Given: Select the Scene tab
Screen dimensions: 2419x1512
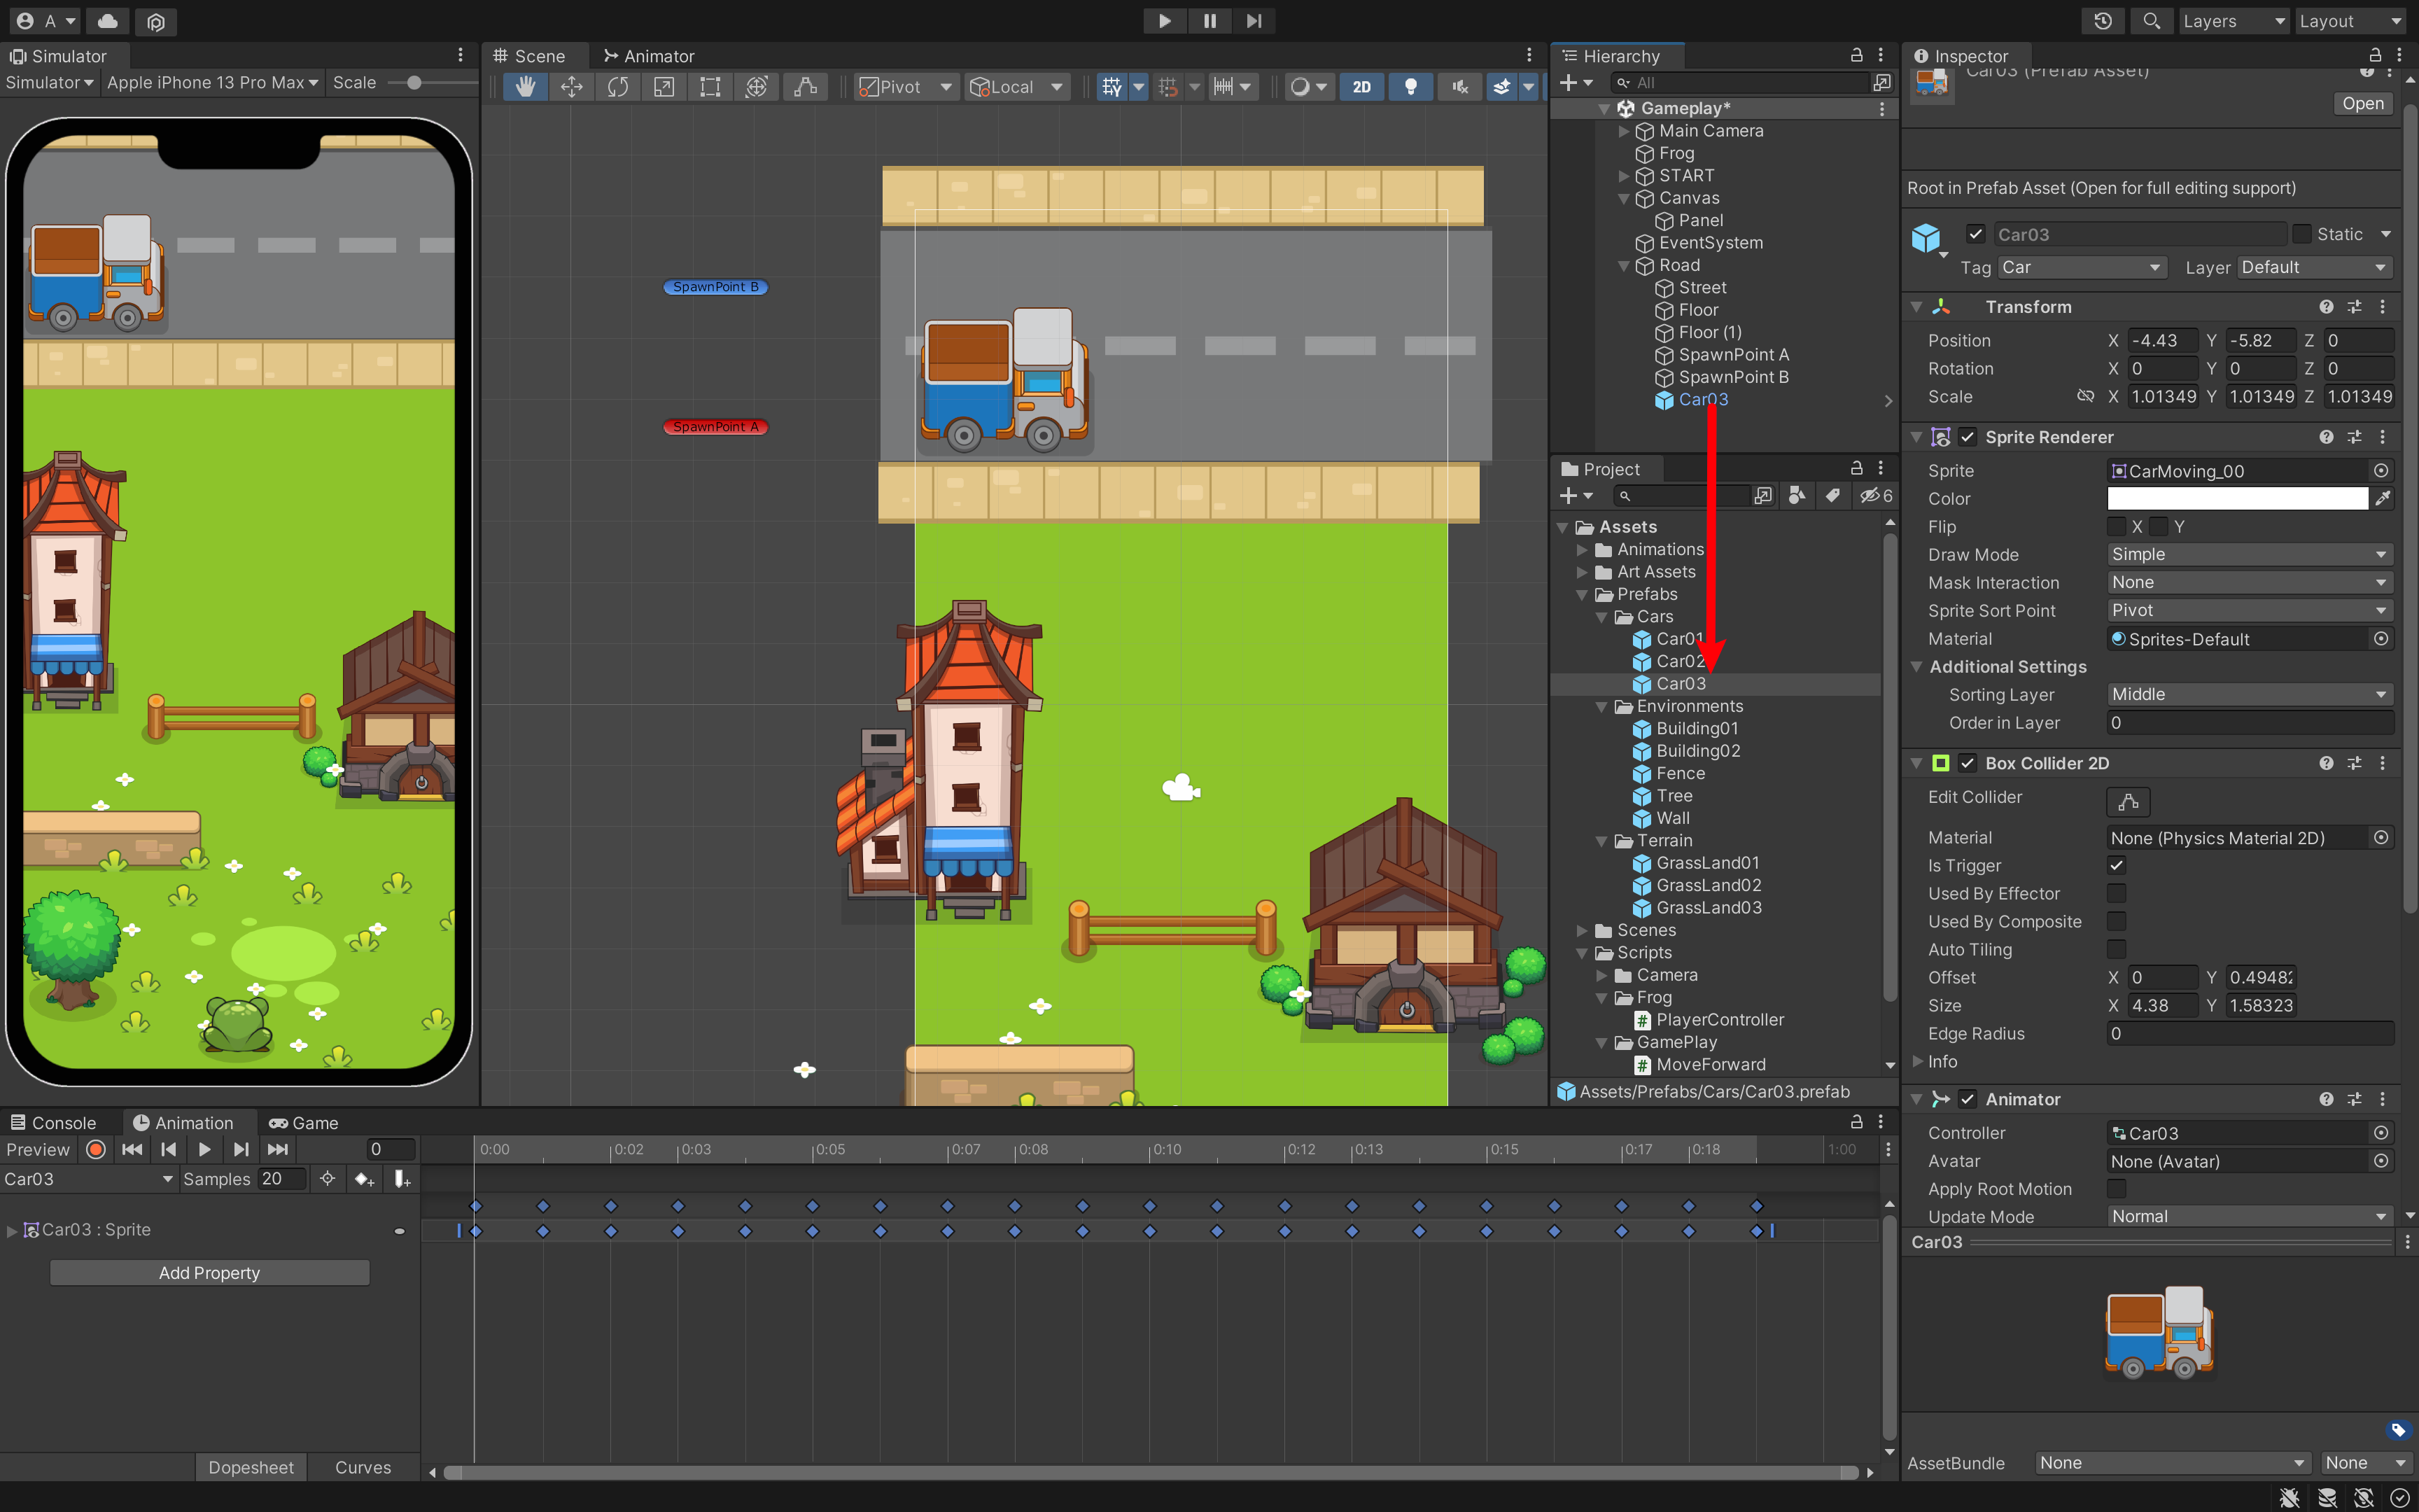Looking at the screenshot, I should [x=530, y=56].
